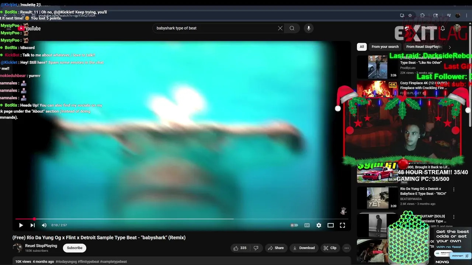This screenshot has width=472, height=265.
Task: Toggle closed captions on the video
Action: pos(307,225)
